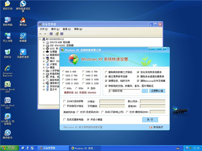Open the Office Word 2007 desktop icon
Screen dimensions: 202x151
point(8,103)
